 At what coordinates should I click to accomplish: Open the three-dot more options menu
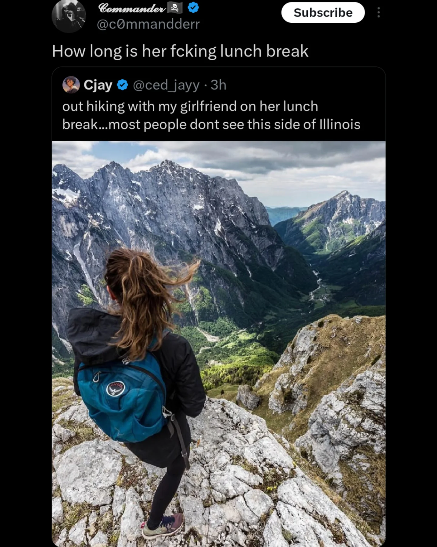click(378, 12)
